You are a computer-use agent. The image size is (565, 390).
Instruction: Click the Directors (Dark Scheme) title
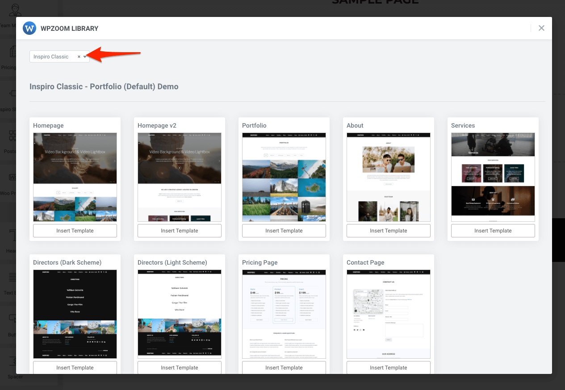click(67, 262)
